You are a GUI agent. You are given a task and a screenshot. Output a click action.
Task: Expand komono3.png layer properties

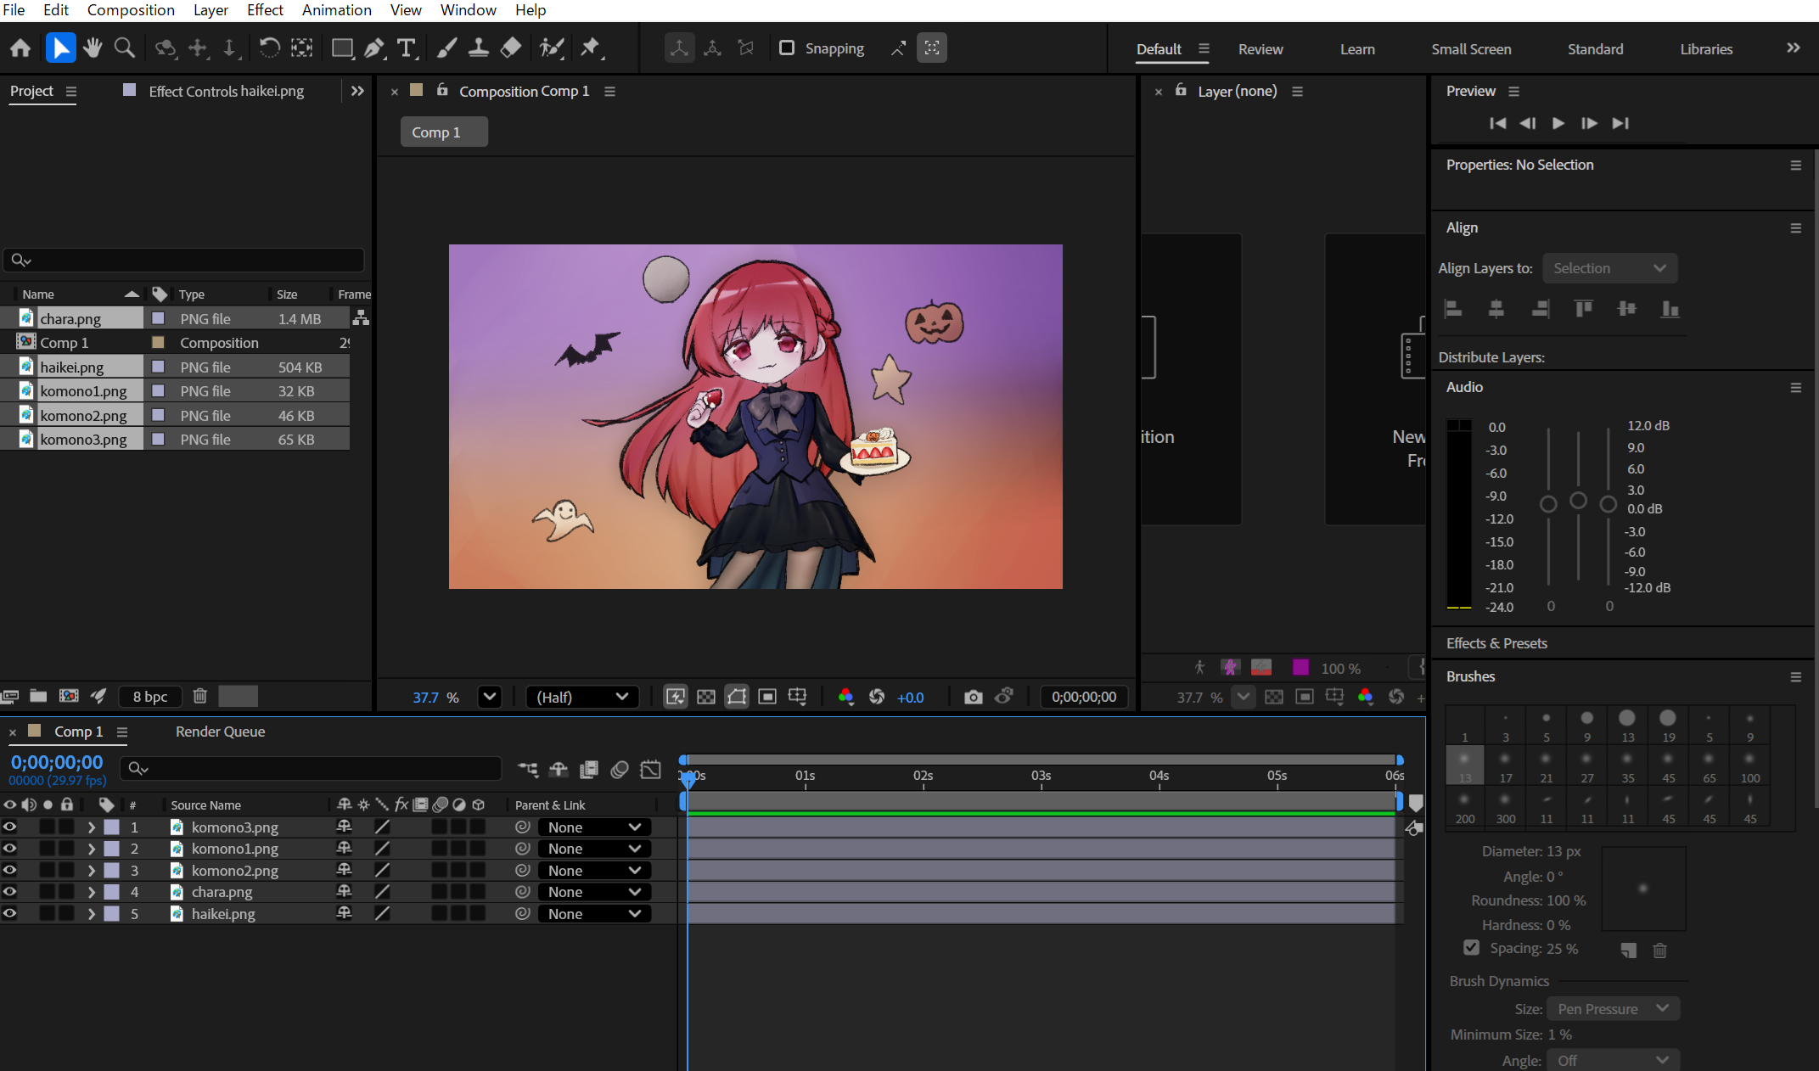[x=91, y=827]
